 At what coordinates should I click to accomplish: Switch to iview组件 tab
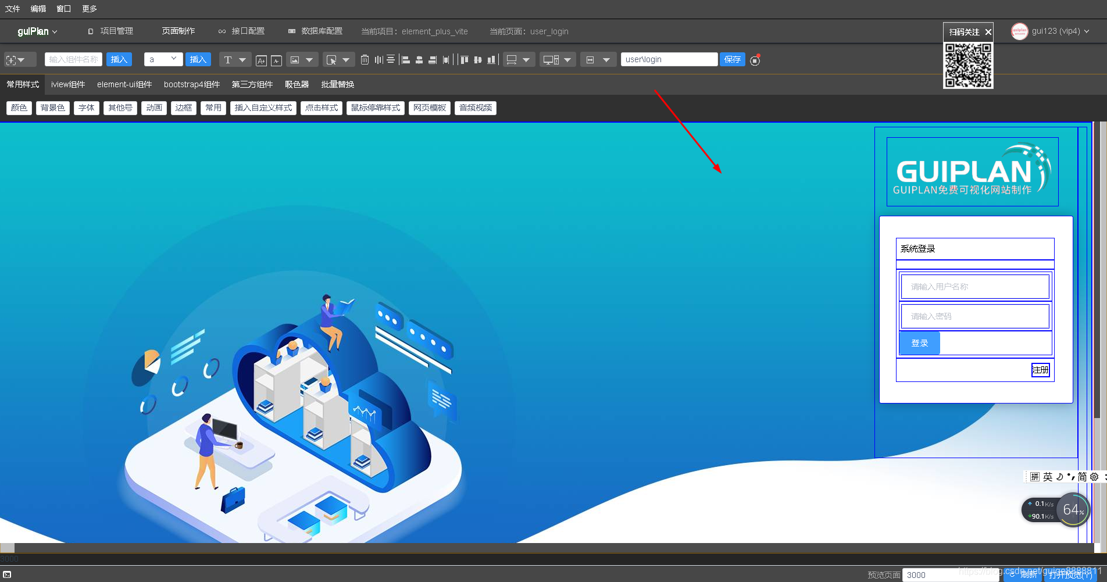68,84
